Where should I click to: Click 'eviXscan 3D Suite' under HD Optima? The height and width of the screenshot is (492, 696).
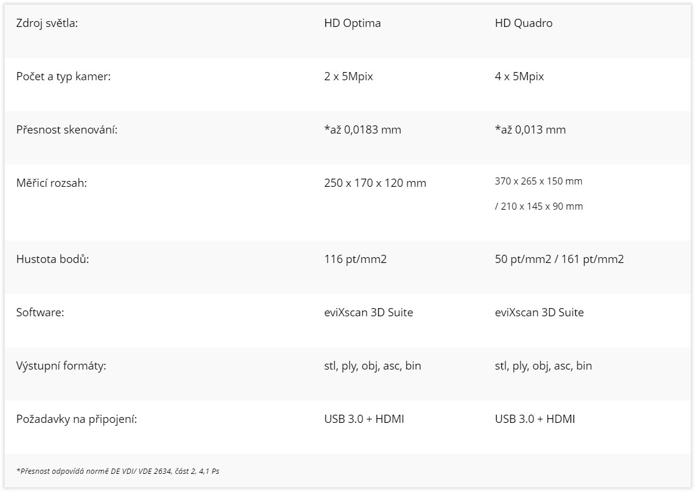coord(368,312)
